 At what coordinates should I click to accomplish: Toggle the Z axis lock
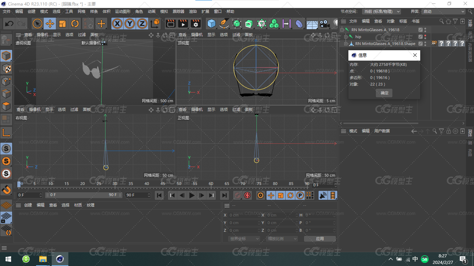[142, 24]
